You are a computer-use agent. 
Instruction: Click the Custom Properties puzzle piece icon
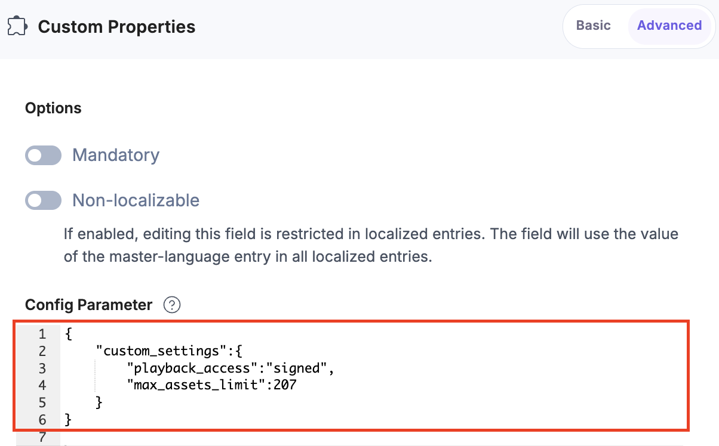tap(18, 26)
